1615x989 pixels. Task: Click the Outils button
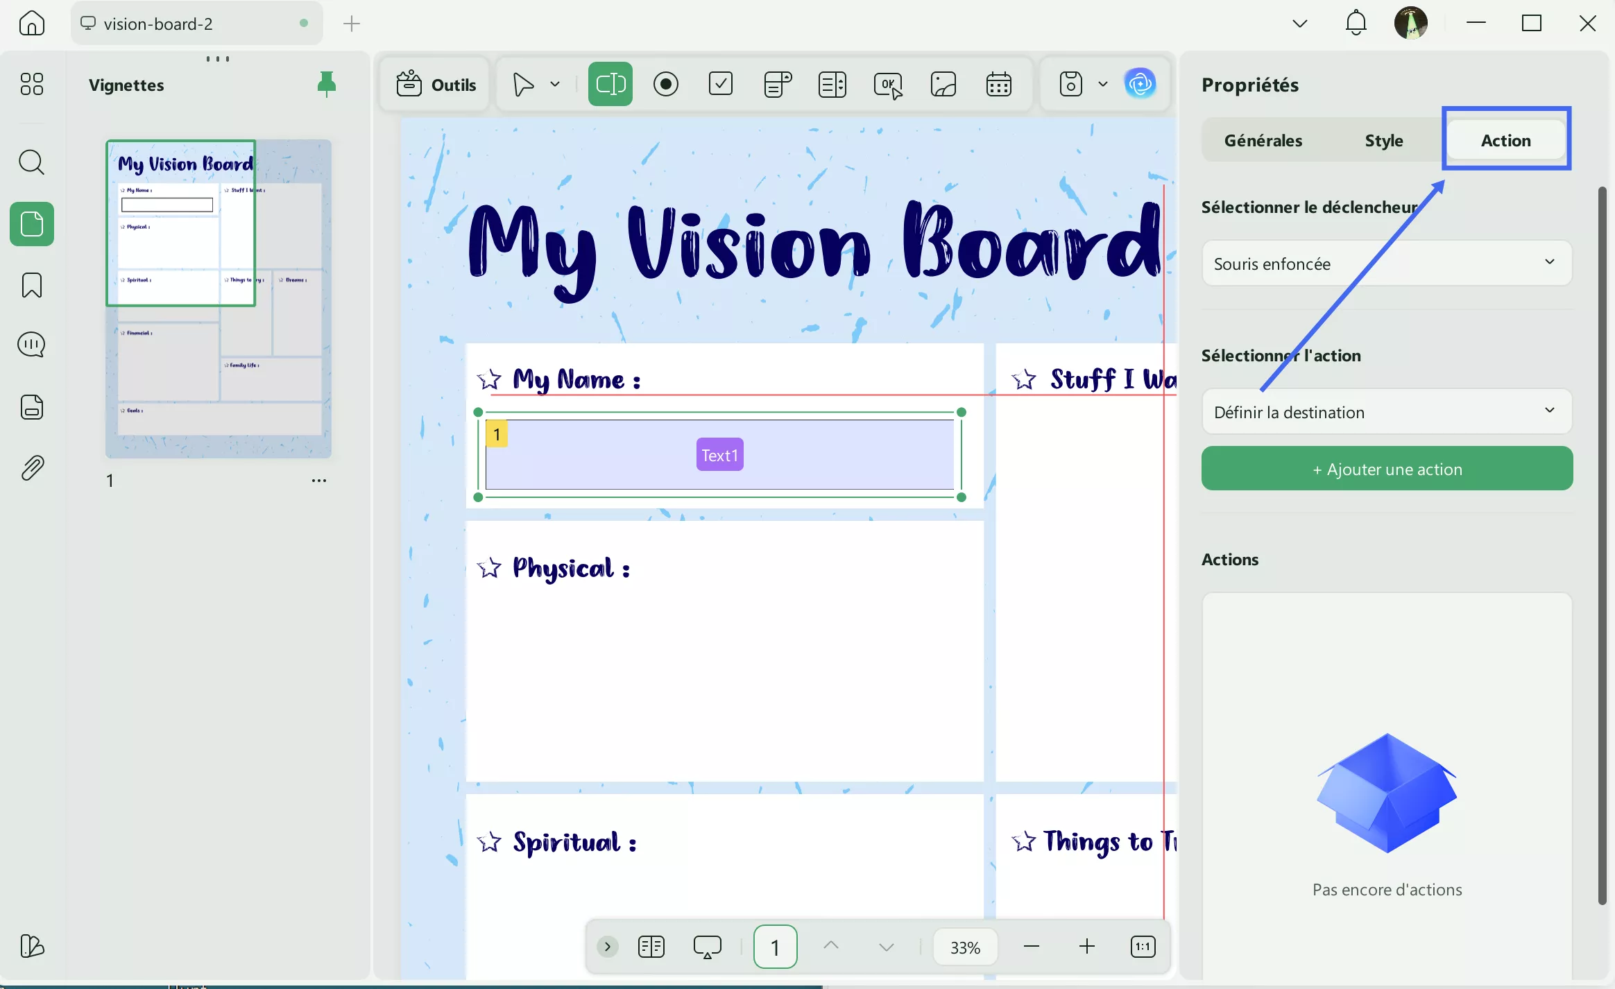436,85
